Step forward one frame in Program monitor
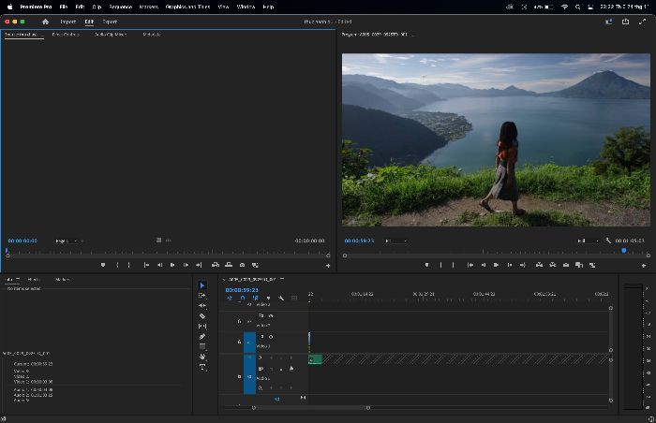Viewport: 656px width, 423px height. [x=510, y=265]
